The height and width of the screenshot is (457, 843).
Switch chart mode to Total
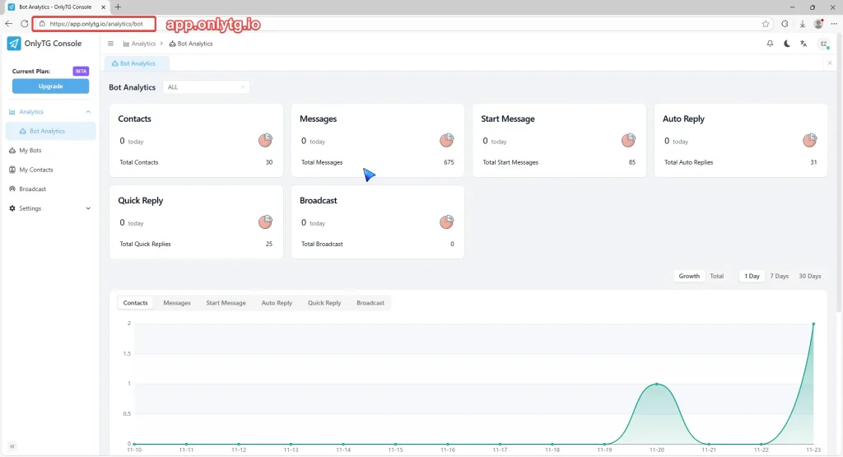point(717,276)
